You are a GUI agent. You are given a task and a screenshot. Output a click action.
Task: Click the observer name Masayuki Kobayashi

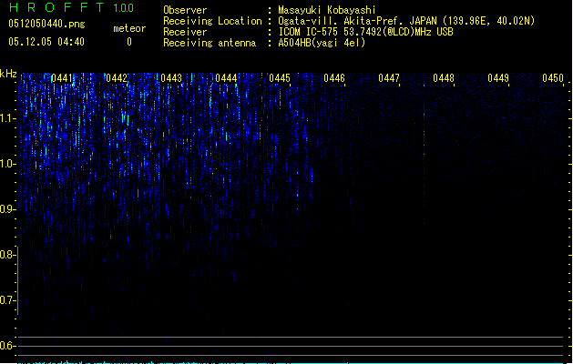tap(327, 10)
